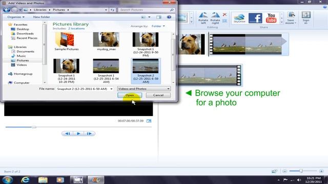
Task: Select Music library
Action: pyautogui.click(x=21, y=56)
